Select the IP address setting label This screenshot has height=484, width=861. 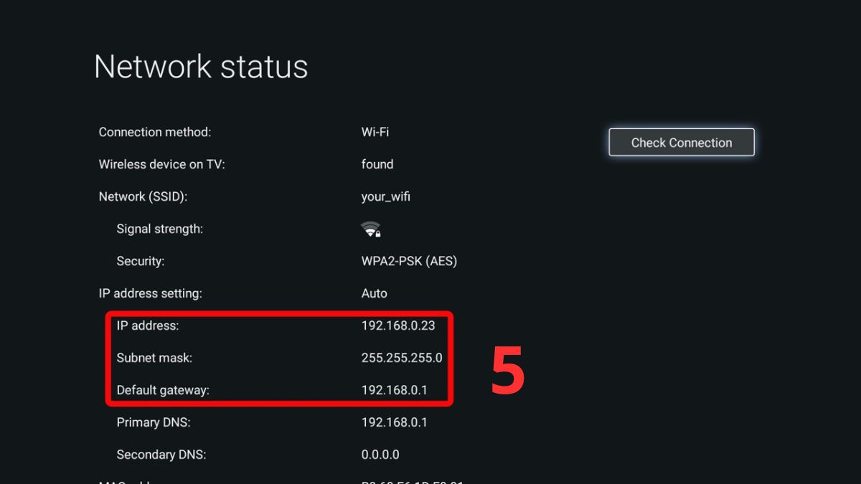[x=151, y=293]
